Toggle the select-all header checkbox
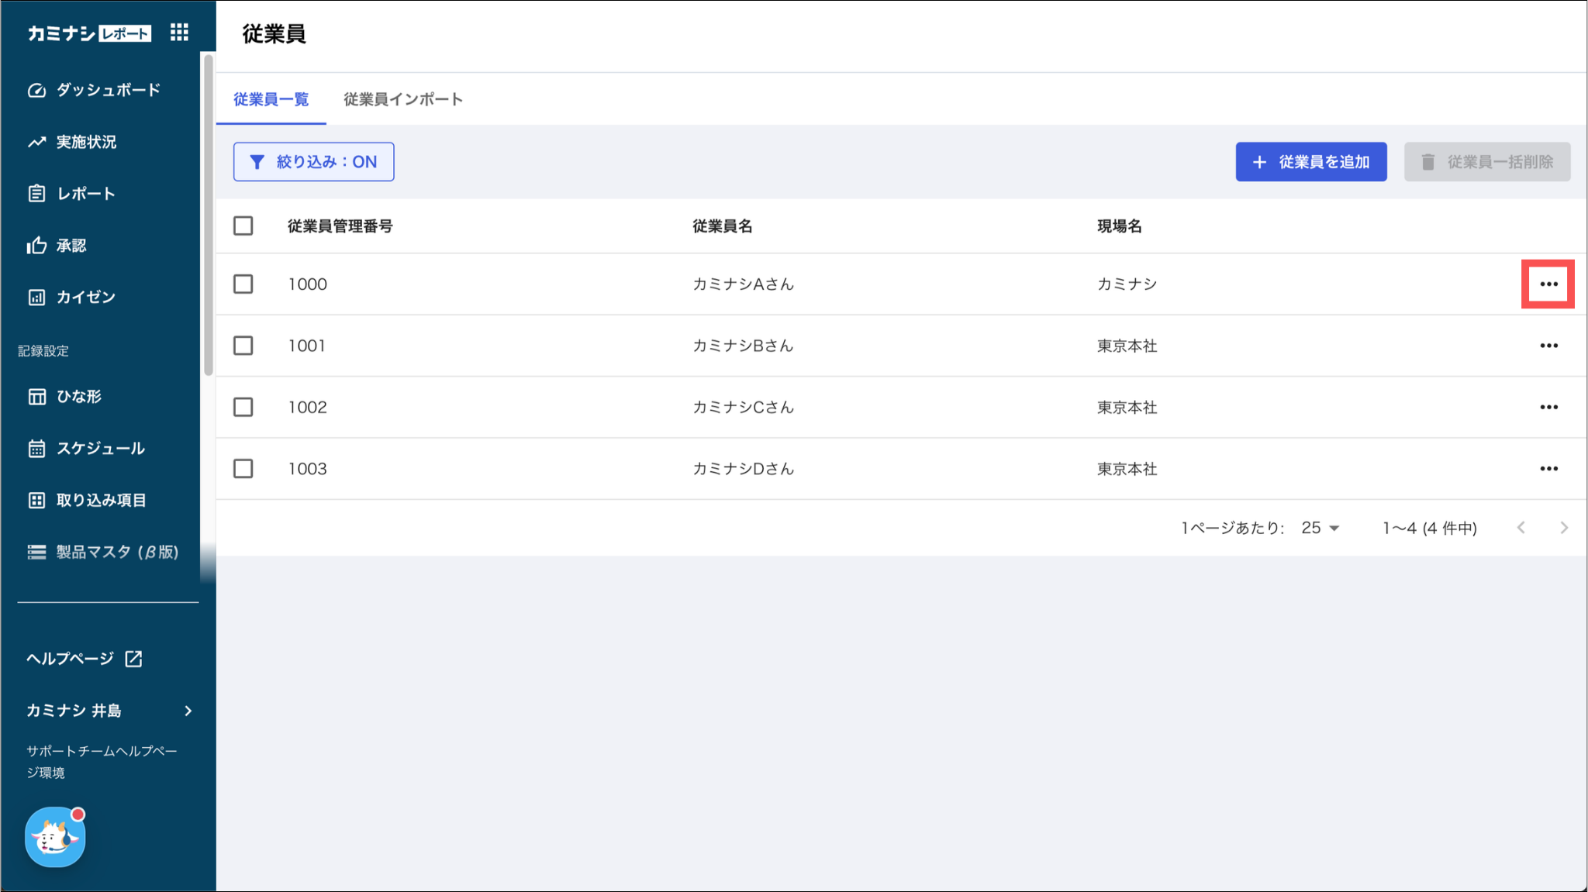This screenshot has height=892, width=1588. pos(243,226)
